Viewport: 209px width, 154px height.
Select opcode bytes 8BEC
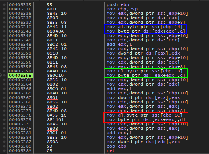(x=52, y=9)
